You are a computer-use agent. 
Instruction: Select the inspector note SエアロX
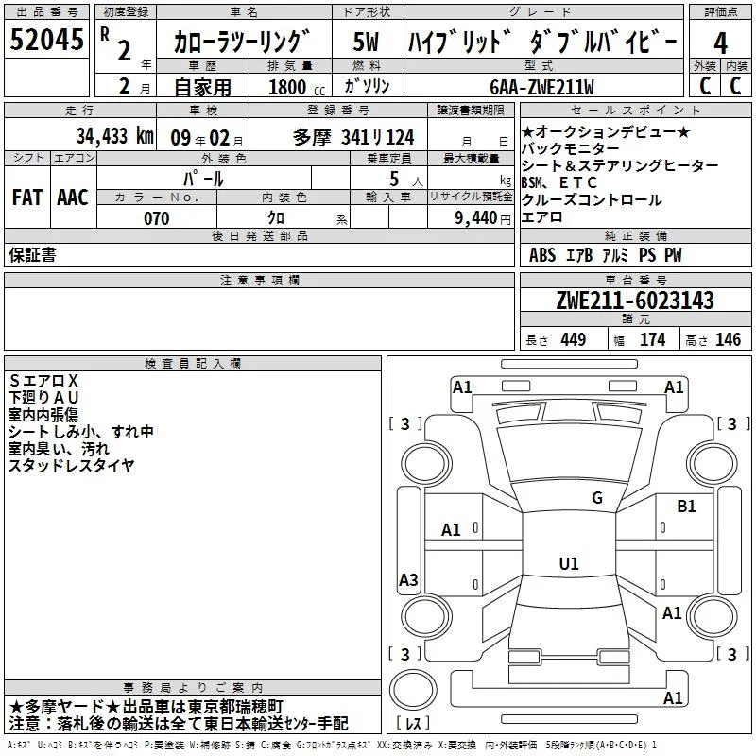click(x=43, y=381)
